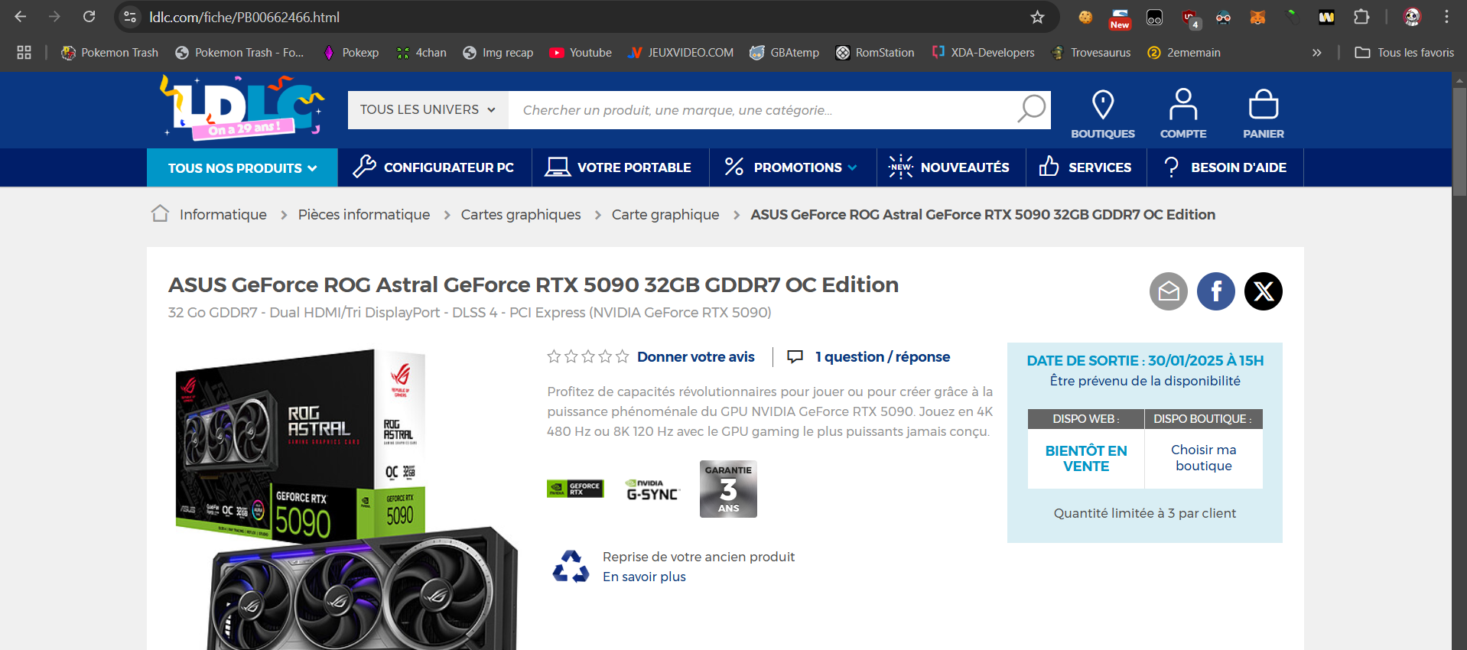Open Tous les favoris folder

click(x=1404, y=52)
